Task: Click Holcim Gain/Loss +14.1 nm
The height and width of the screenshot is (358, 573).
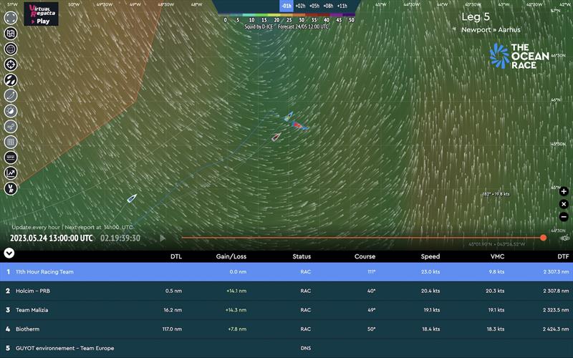Action: [x=236, y=291]
